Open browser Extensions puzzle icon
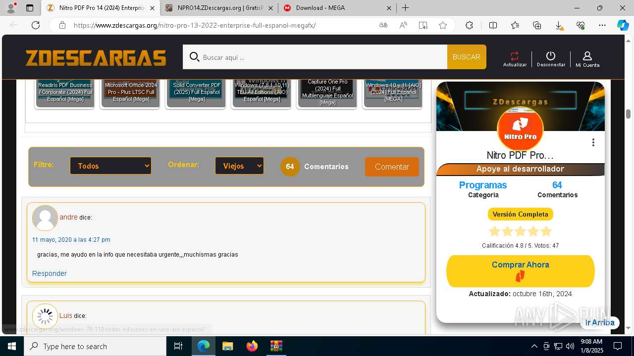The image size is (634, 356). tap(469, 25)
